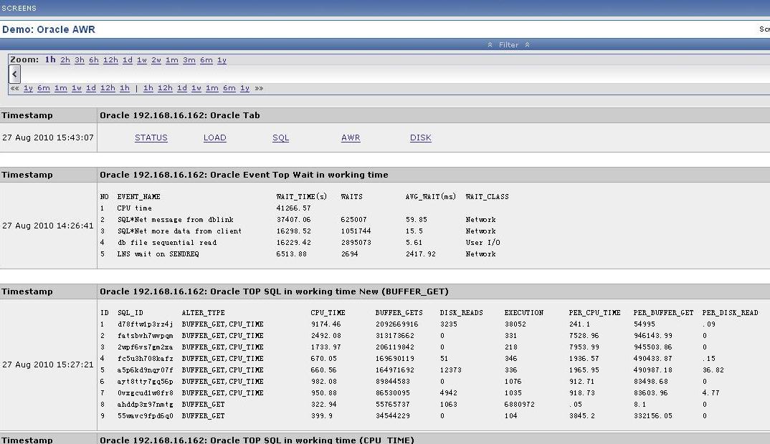Click SQL_ID ahddp3x97nmtg
This screenshot has width=770, height=444.
pyautogui.click(x=146, y=405)
